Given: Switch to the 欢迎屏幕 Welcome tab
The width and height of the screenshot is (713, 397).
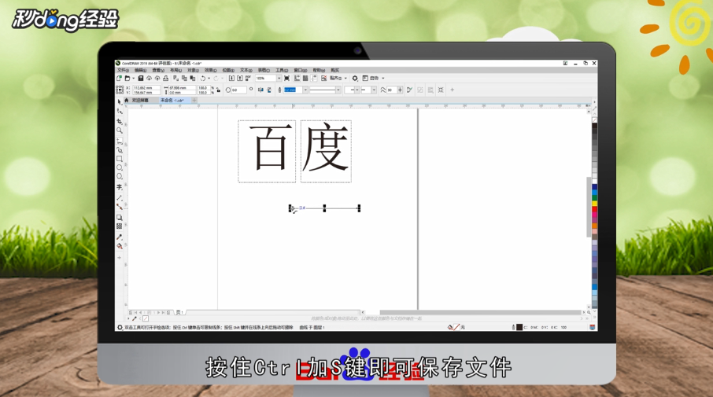Looking at the screenshot, I should 140,101.
